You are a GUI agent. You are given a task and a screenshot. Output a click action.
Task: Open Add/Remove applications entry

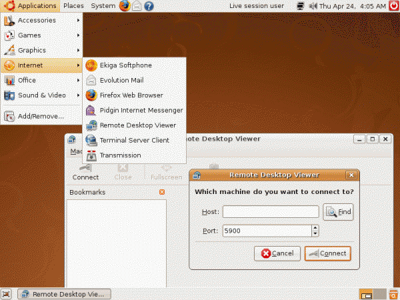pos(41,116)
